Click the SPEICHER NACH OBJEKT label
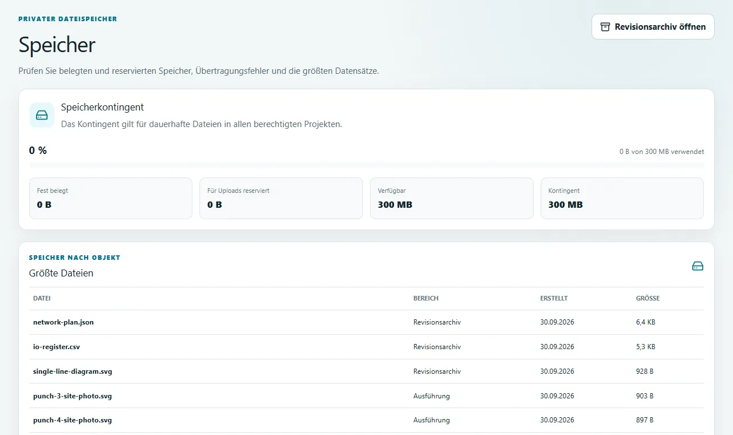 tap(74, 258)
